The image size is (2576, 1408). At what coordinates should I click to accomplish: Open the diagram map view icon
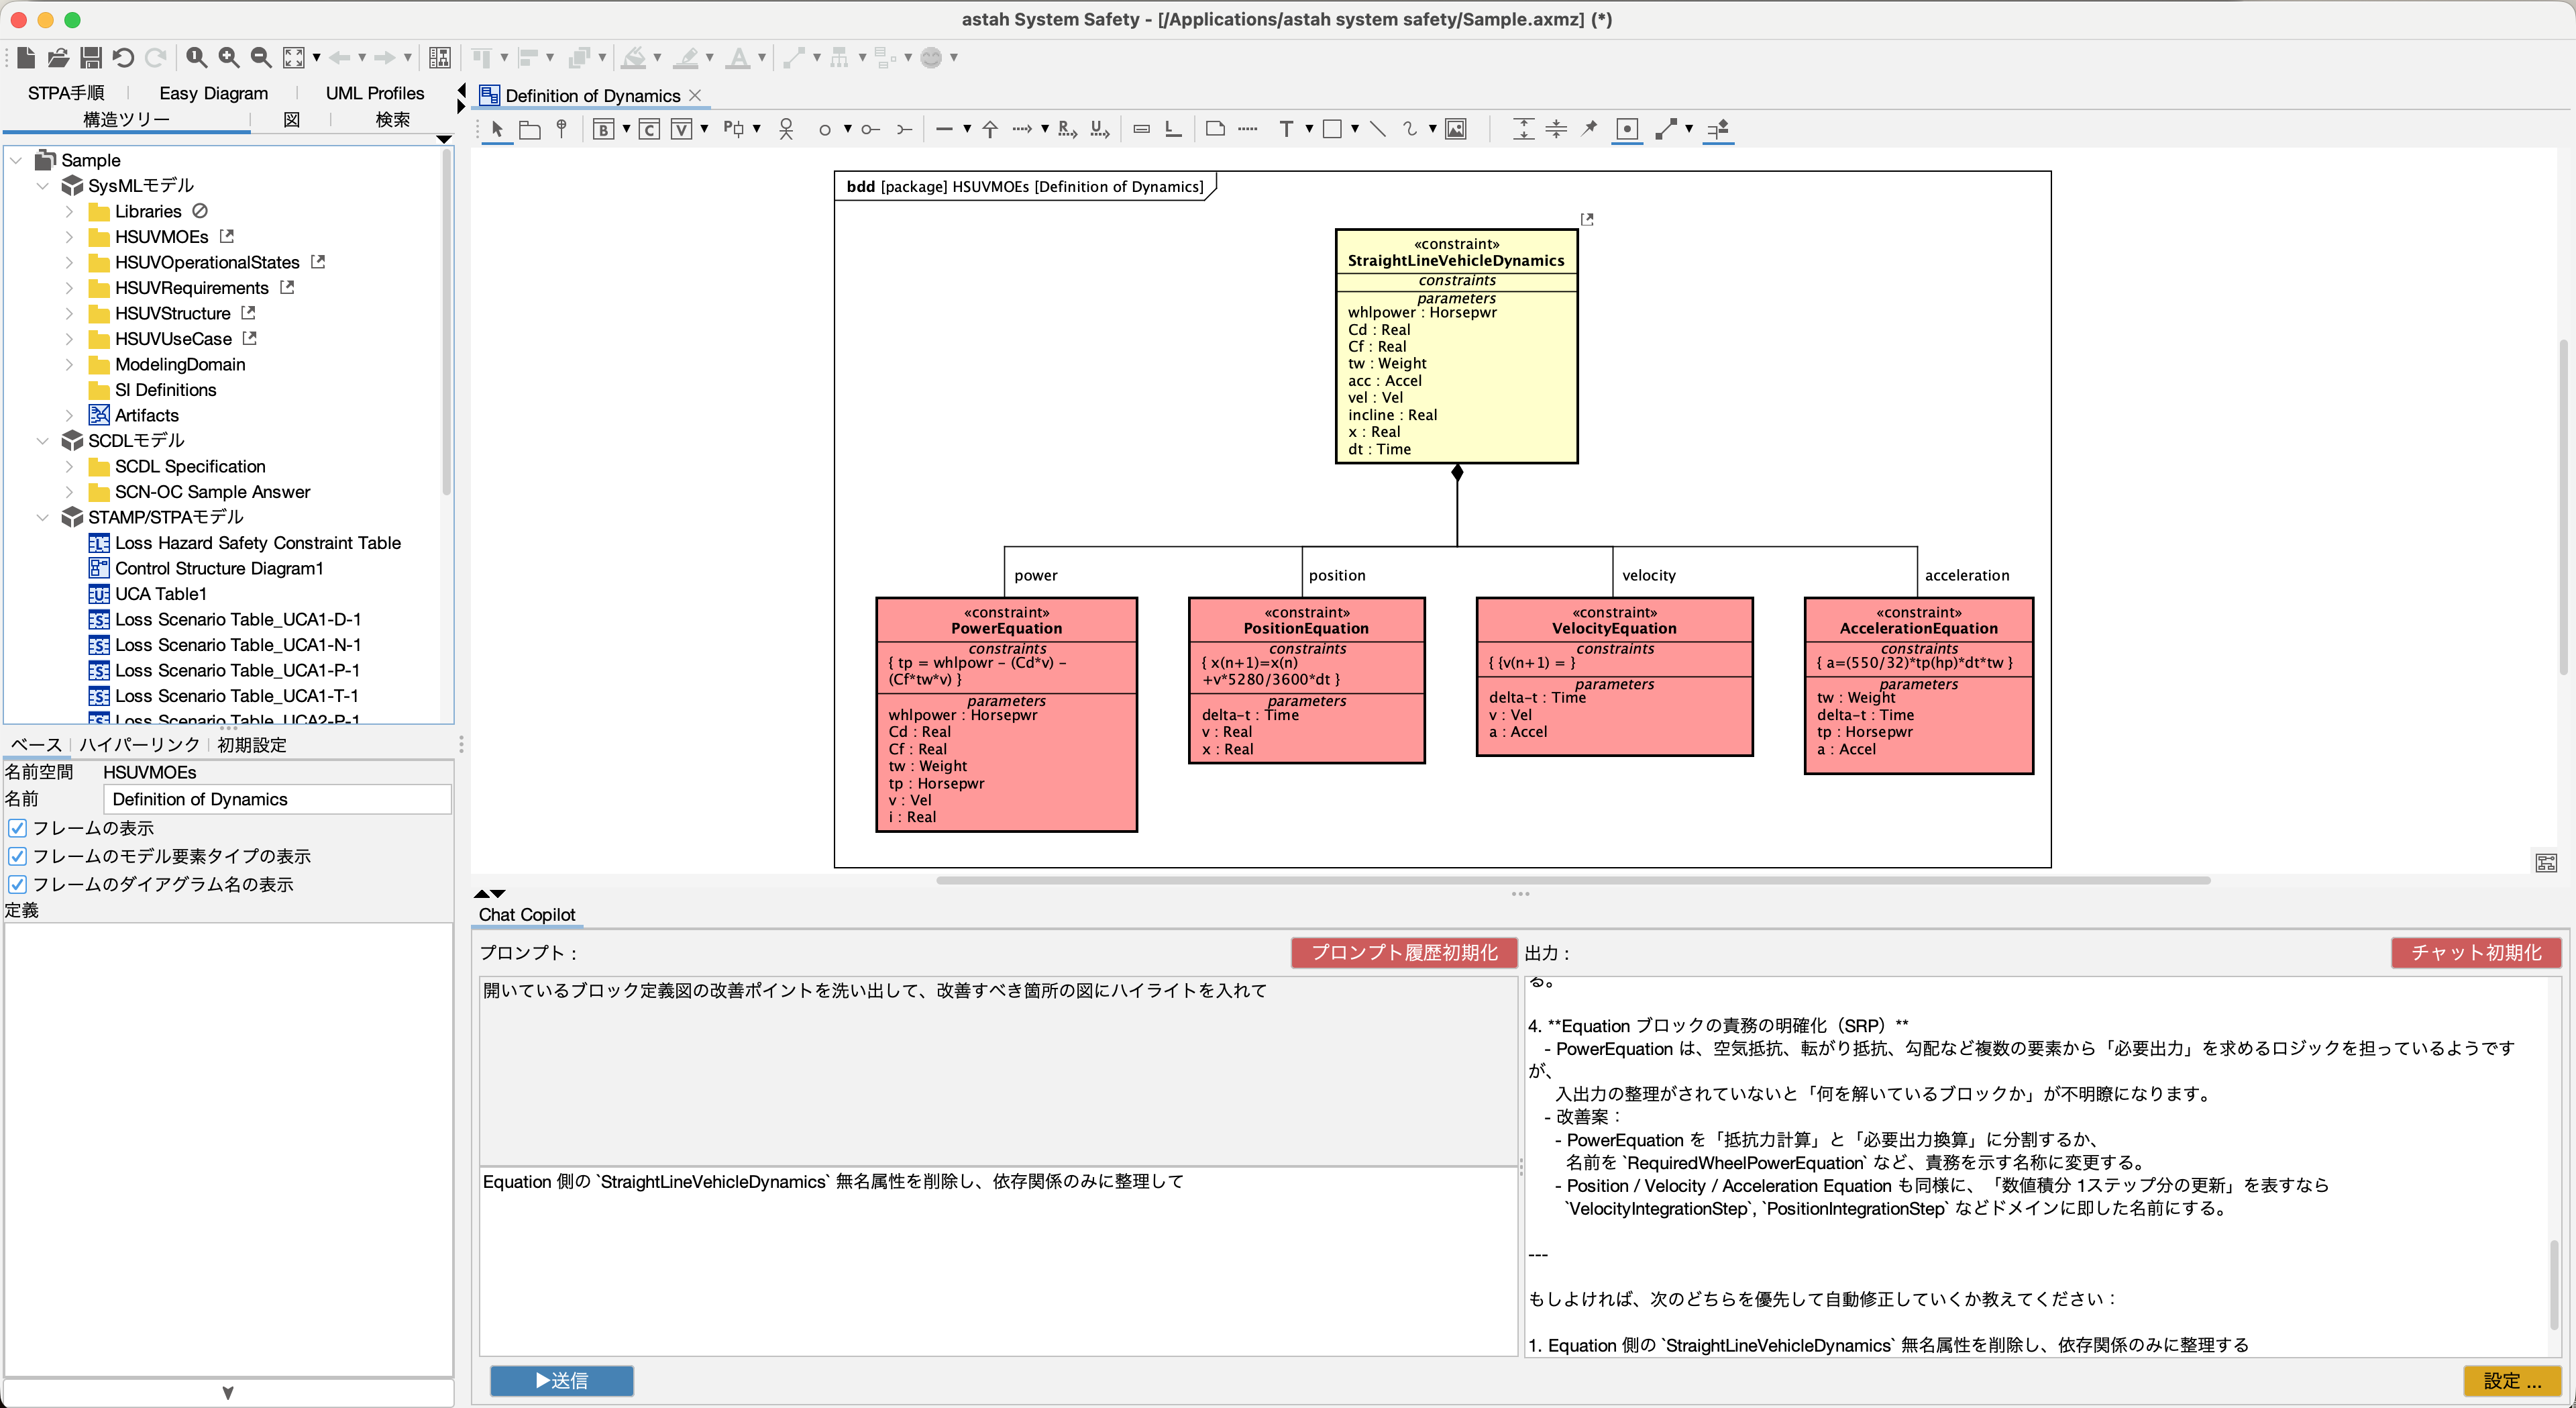point(439,58)
